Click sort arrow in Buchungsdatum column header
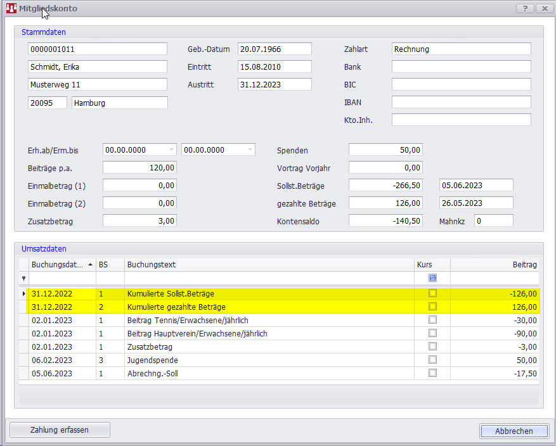The width and height of the screenshot is (556, 446). [x=89, y=264]
